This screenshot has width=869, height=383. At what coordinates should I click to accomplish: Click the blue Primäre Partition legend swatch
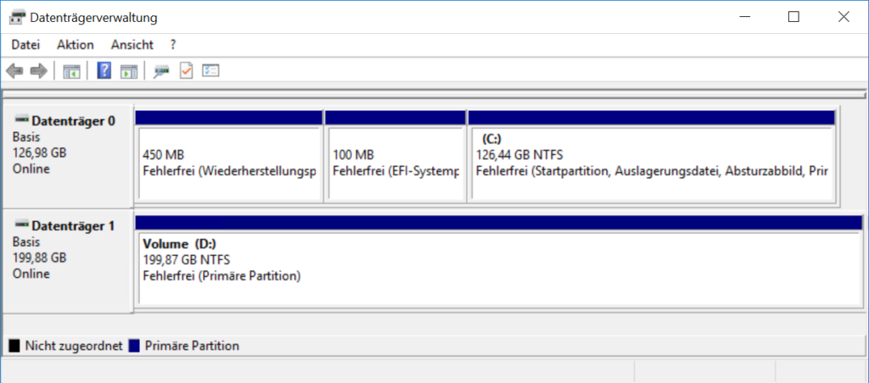(133, 346)
